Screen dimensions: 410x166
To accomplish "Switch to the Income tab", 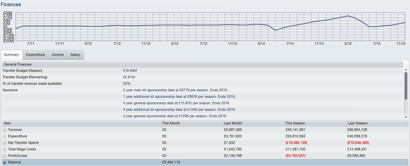I will tap(58, 55).
